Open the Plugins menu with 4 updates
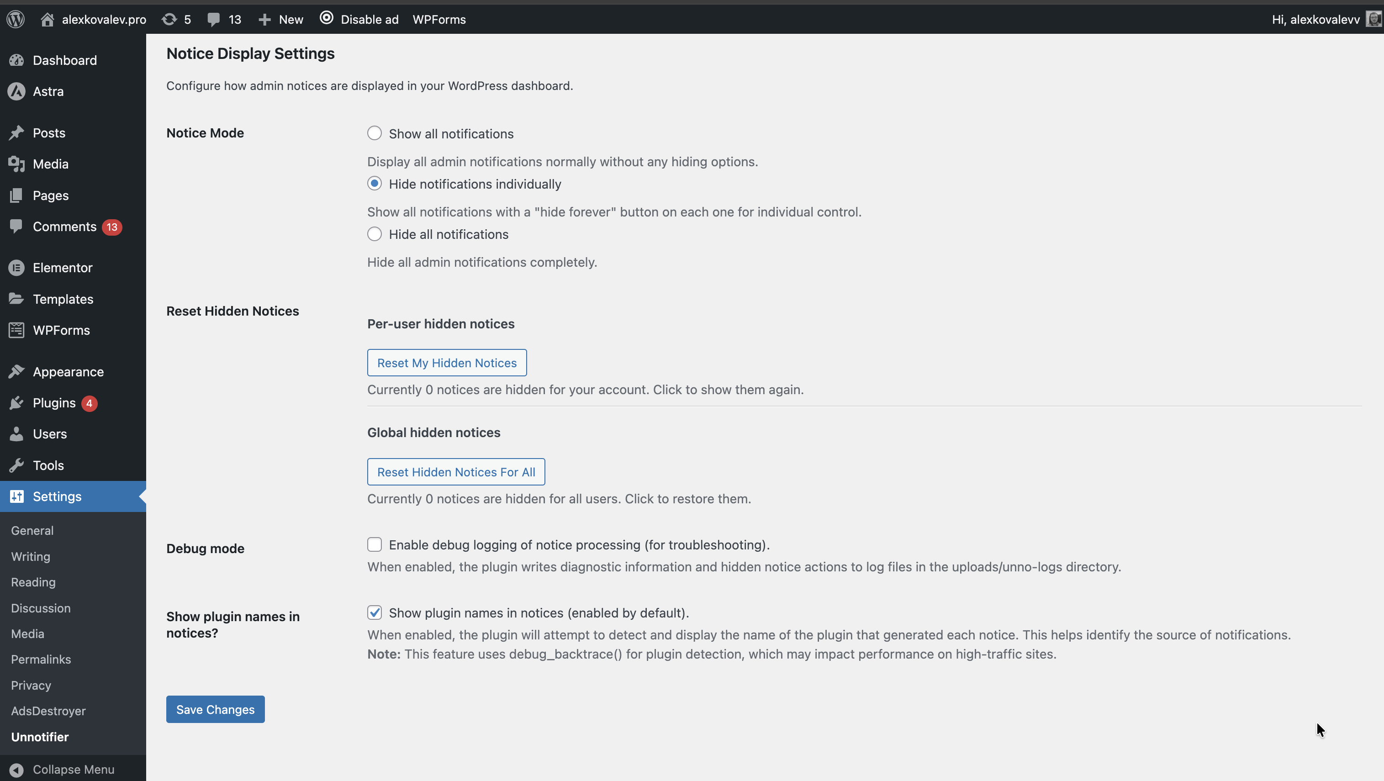Screen dimensions: 1384x781 coord(54,402)
